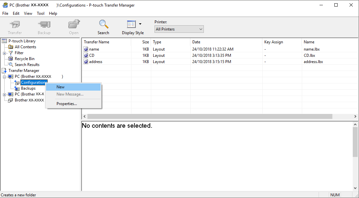Open the Display Style dropdown arrow

[140, 24]
